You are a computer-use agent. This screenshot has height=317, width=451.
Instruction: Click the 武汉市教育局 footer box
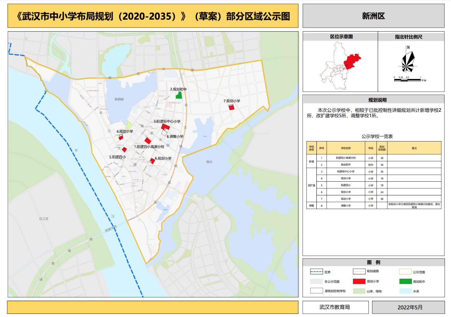point(334,307)
